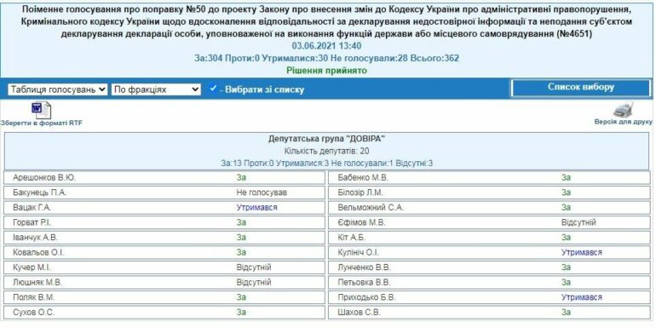This screenshot has height=328, width=656.
Task: Click deputy name Шахов С.В.
Action: coord(360,313)
